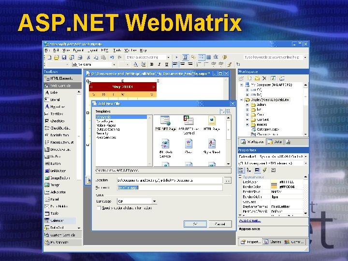Click the New File toolbar icon
Viewport: 348px width, 261px height.
49,58
